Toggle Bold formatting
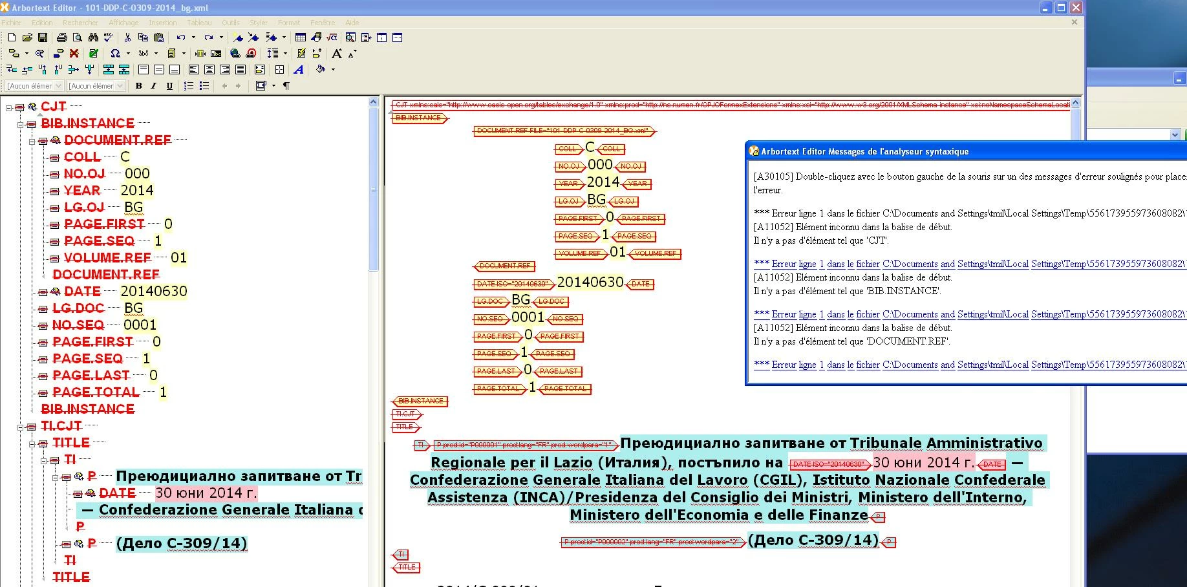This screenshot has width=1187, height=587. point(138,86)
